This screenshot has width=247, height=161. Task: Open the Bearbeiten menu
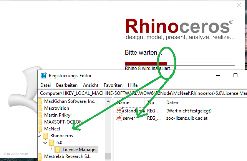pyautogui.click(x=67, y=85)
